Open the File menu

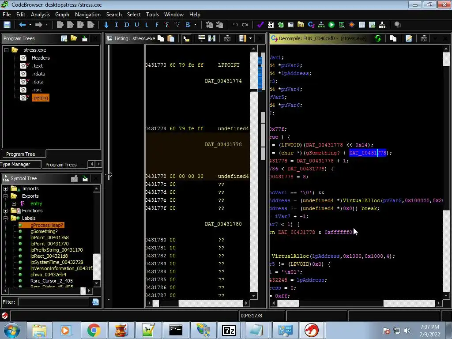[7, 15]
